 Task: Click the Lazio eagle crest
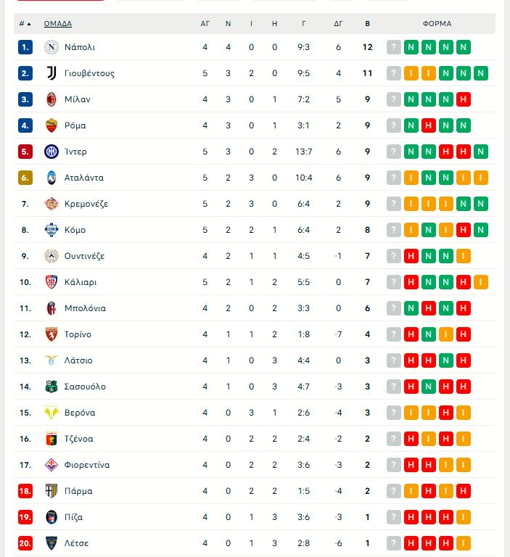point(52,360)
